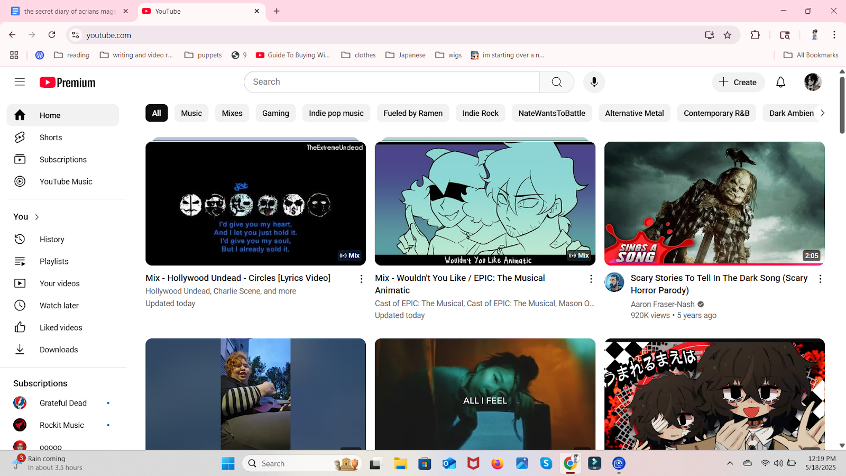Select the Gaming filter chip
This screenshot has width=846, height=476.
point(275,113)
